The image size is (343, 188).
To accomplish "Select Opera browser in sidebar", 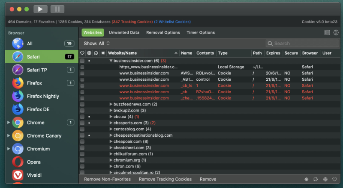I will click(33, 162).
